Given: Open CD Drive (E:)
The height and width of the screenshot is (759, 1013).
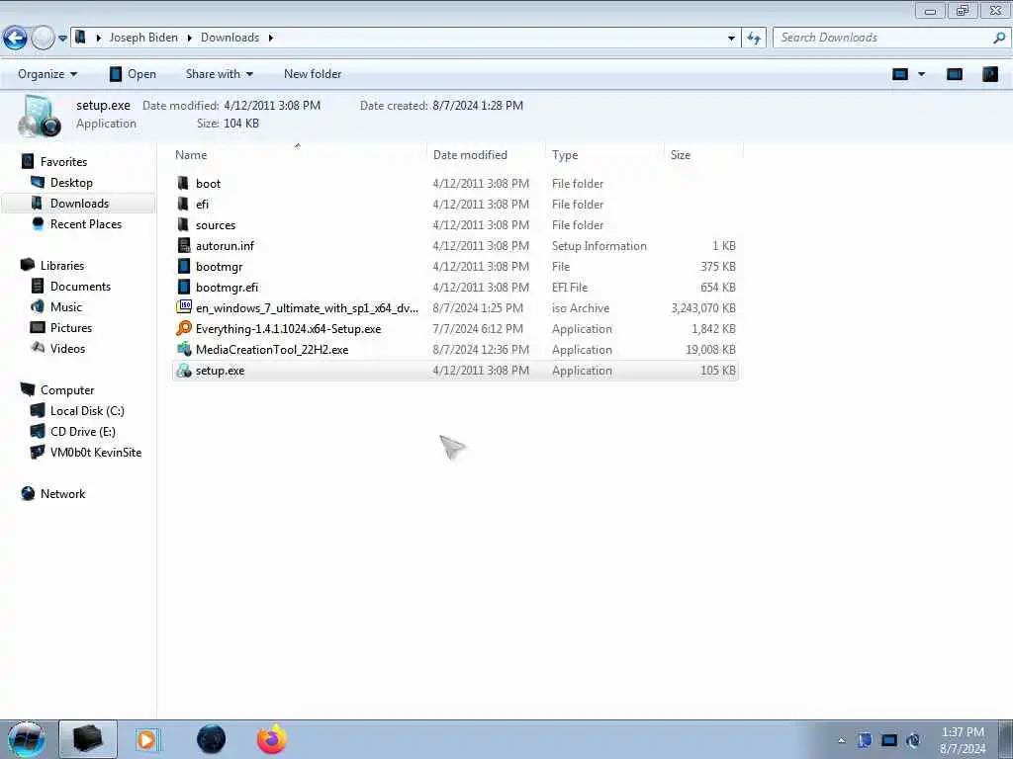Looking at the screenshot, I should tap(83, 431).
